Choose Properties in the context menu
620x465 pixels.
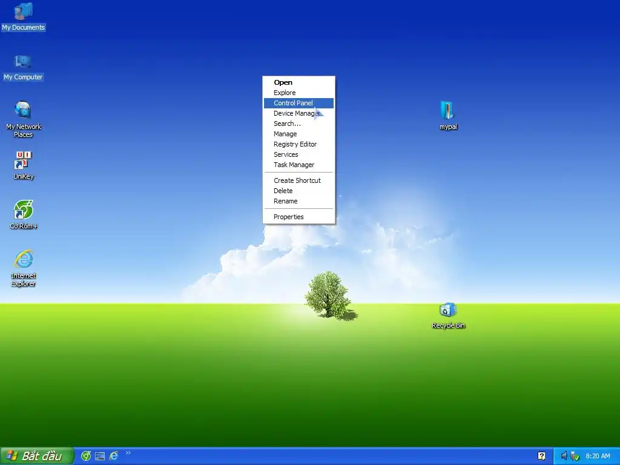click(x=298, y=217)
